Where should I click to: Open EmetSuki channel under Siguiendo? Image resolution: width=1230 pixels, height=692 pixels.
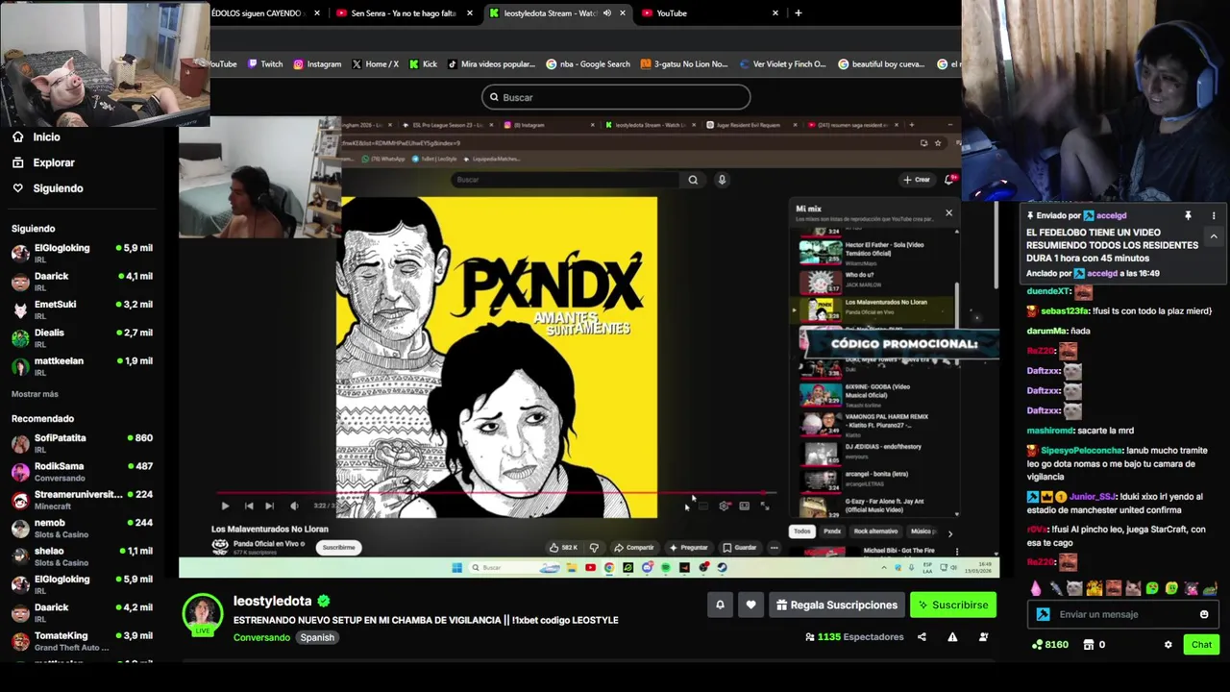coord(83,309)
